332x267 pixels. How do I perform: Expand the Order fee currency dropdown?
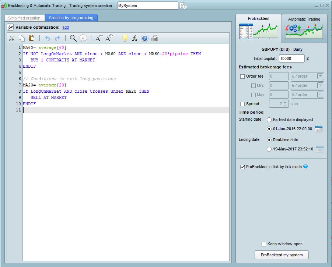click(320, 76)
